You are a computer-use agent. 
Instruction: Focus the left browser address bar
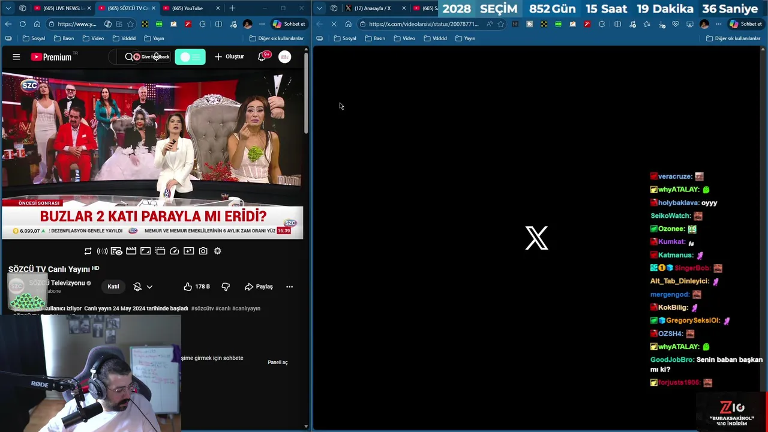[x=78, y=24]
